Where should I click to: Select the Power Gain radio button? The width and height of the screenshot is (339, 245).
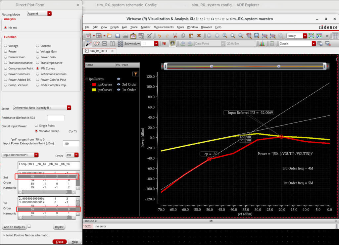tap(38, 57)
